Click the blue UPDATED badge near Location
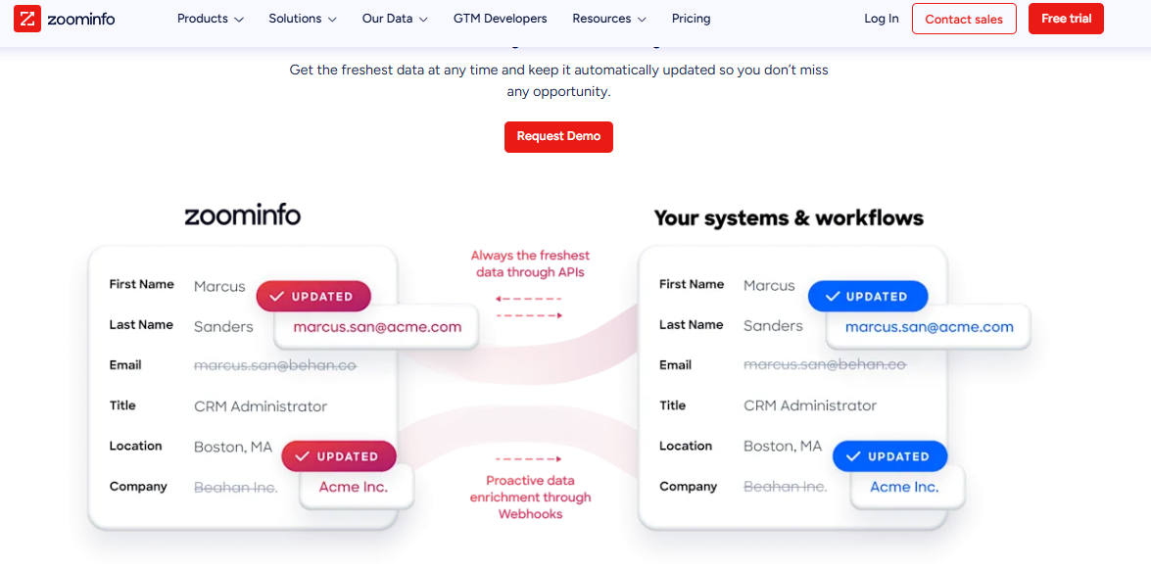 [x=889, y=456]
